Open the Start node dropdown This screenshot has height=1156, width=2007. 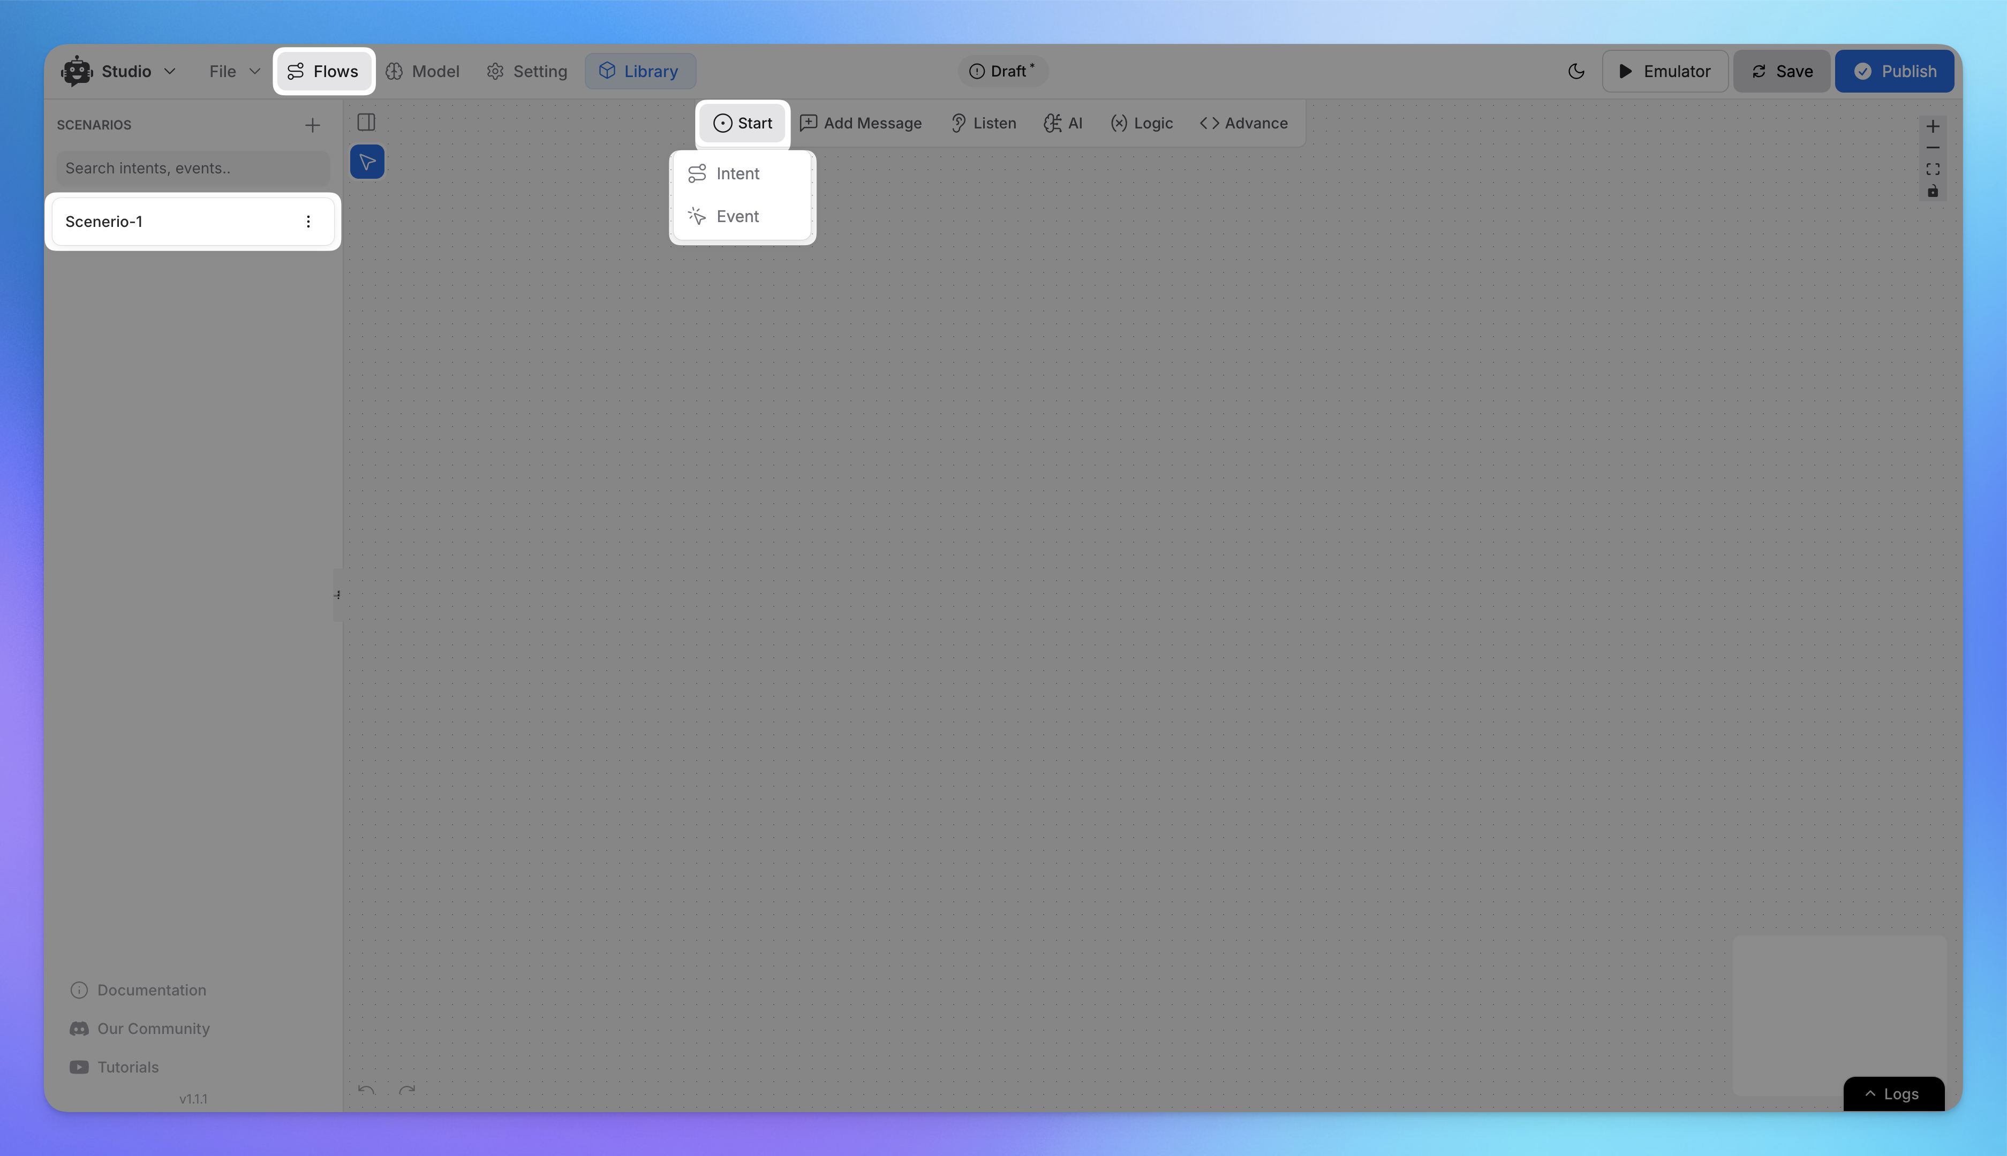click(x=743, y=123)
